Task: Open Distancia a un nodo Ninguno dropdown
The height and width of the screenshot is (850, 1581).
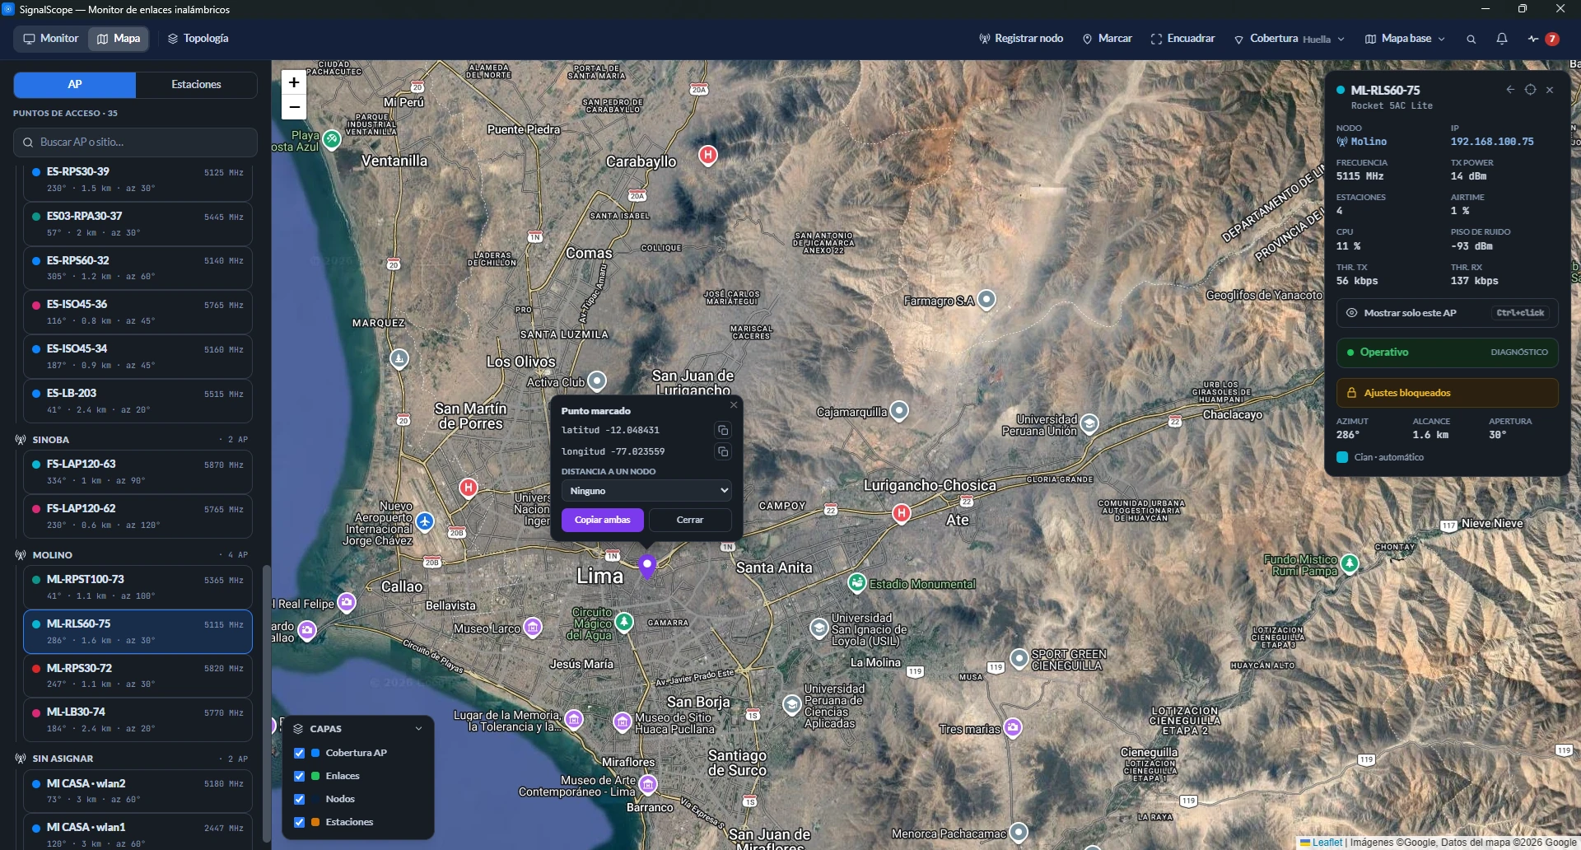Action: point(646,491)
